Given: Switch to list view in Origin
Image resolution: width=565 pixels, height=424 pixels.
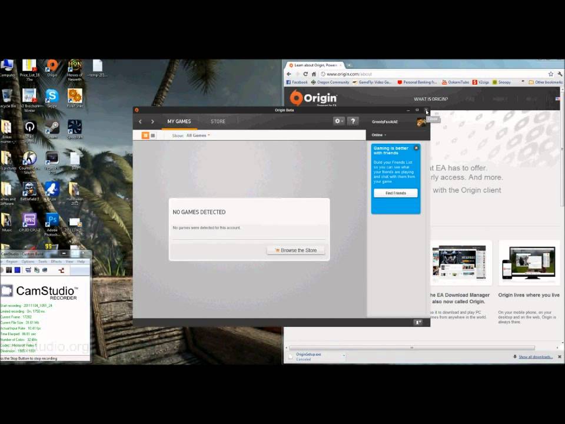Looking at the screenshot, I should point(153,135).
